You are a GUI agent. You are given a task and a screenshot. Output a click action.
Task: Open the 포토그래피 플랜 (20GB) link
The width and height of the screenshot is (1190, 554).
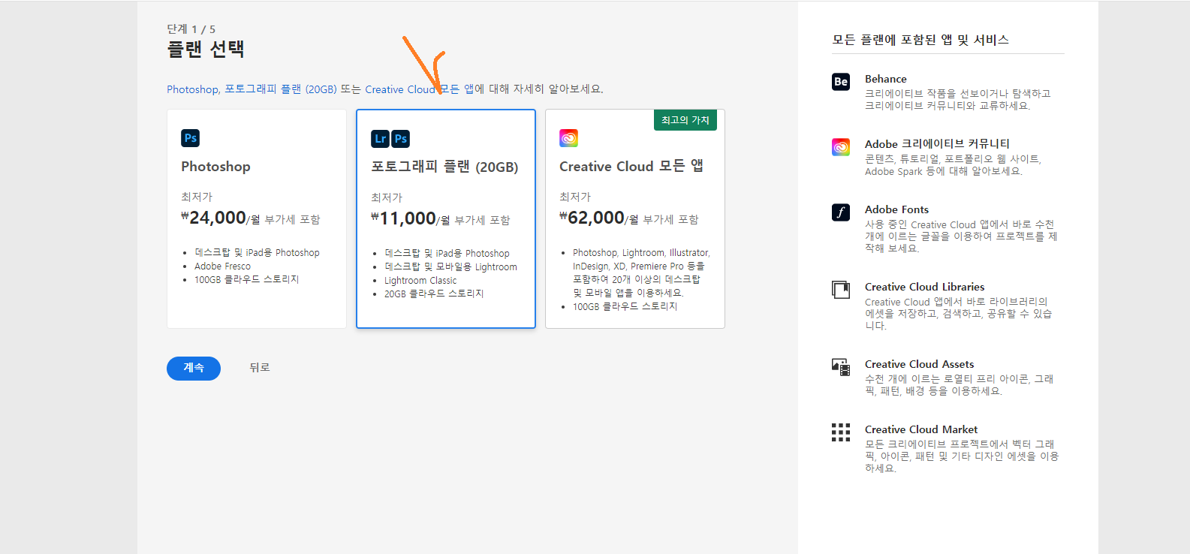(x=281, y=89)
